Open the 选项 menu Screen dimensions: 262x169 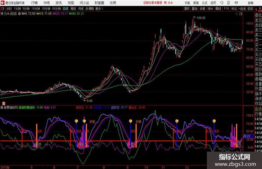[x=213, y=3]
